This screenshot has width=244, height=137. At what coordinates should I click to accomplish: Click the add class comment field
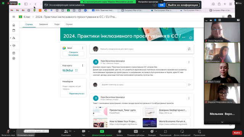[x=143, y=84]
